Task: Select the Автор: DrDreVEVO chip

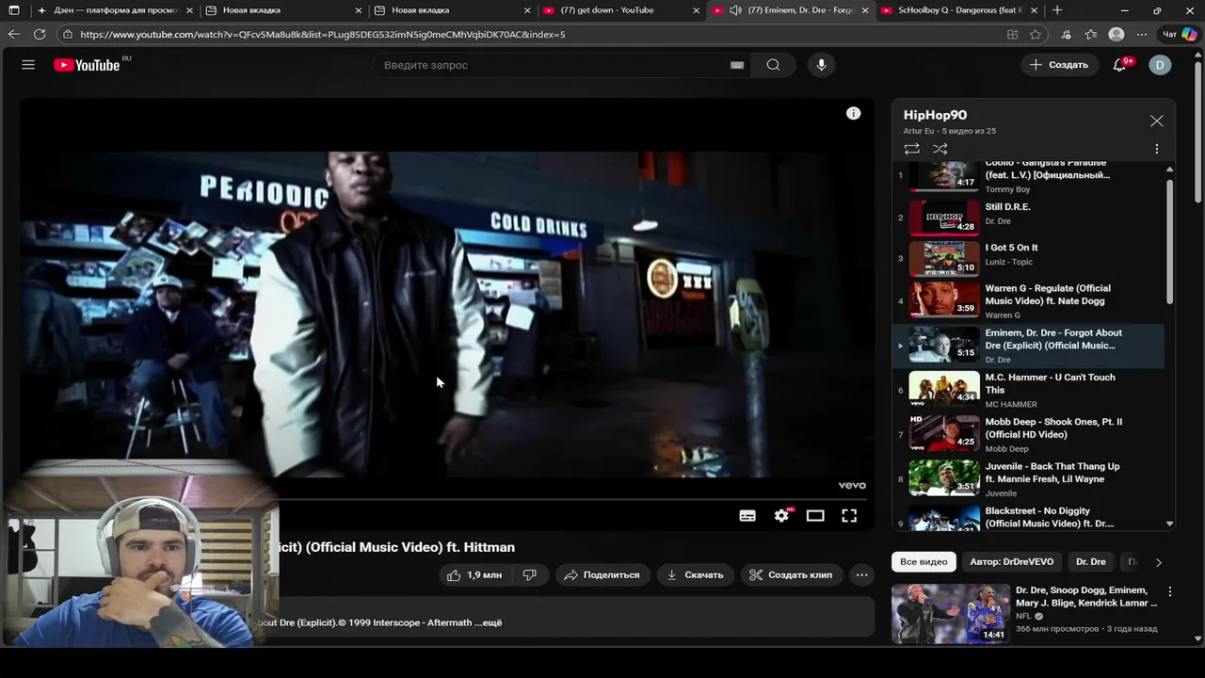Action: [x=1012, y=561]
